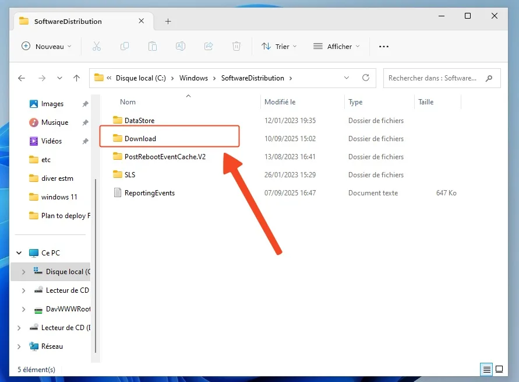Select the Renommer icon
This screenshot has width=519, height=382.
(x=181, y=46)
